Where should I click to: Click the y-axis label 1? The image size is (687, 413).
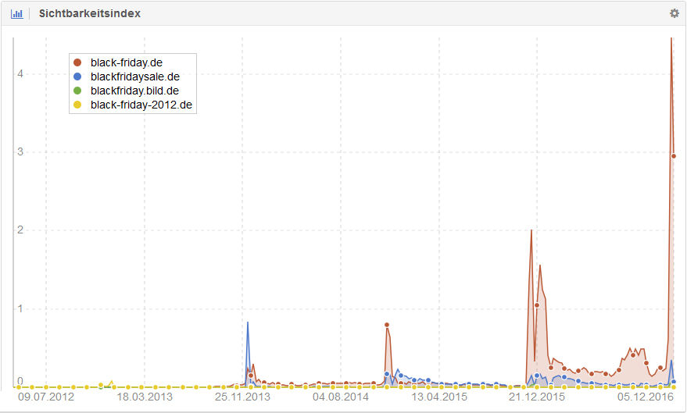(x=20, y=308)
